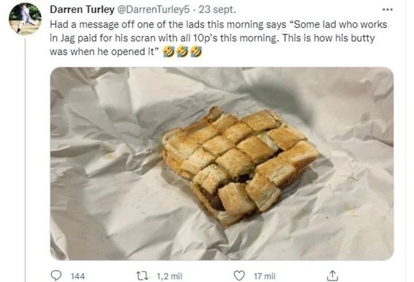Image resolution: width=414 pixels, height=282 pixels.
Task: Click the reply speech bubble icon
Action: [x=57, y=276]
